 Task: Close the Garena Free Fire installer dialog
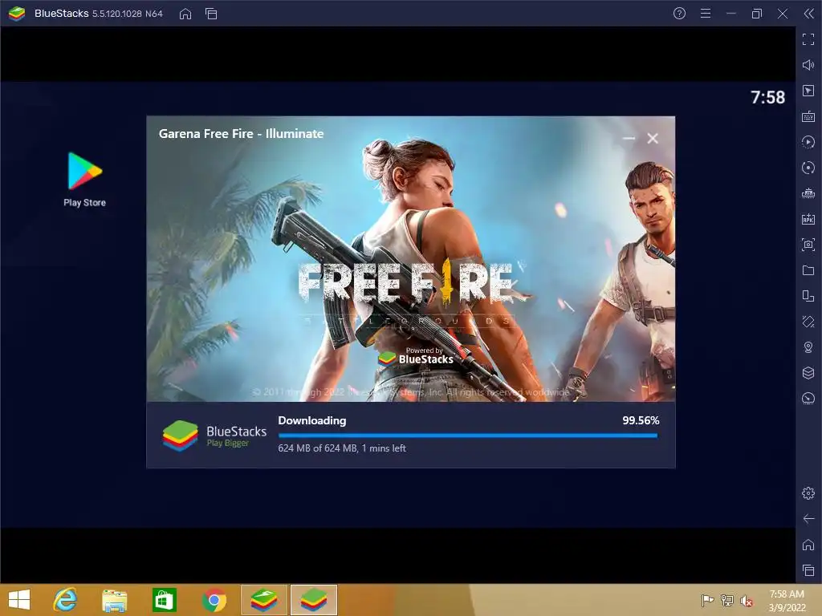pos(653,138)
